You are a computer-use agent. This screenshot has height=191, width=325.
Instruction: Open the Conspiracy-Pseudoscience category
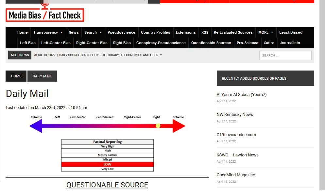(x=161, y=43)
